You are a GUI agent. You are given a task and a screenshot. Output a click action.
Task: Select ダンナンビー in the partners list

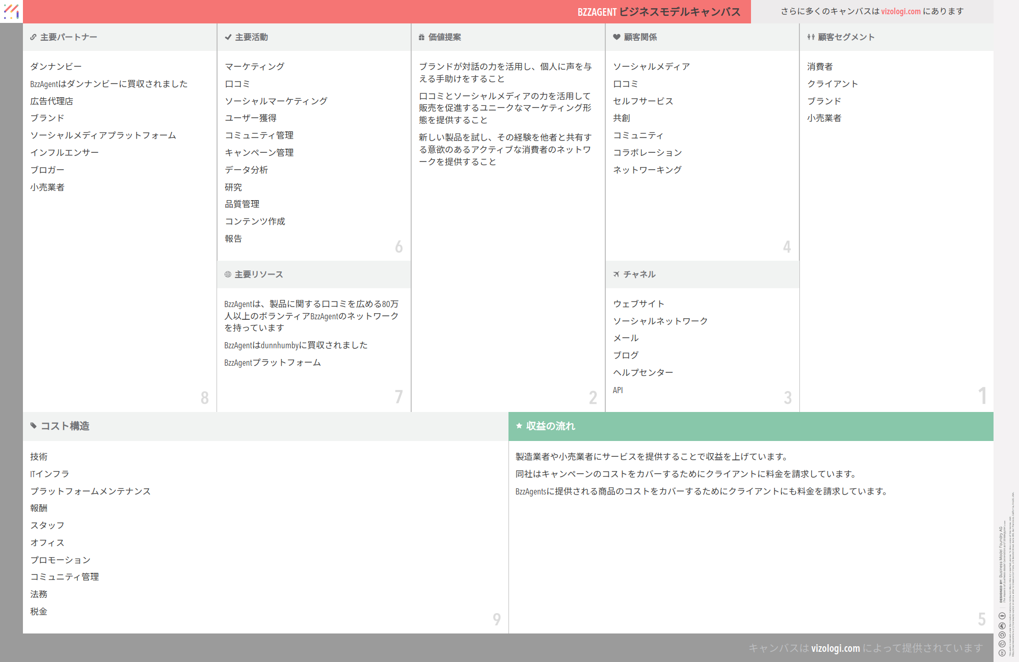click(56, 67)
